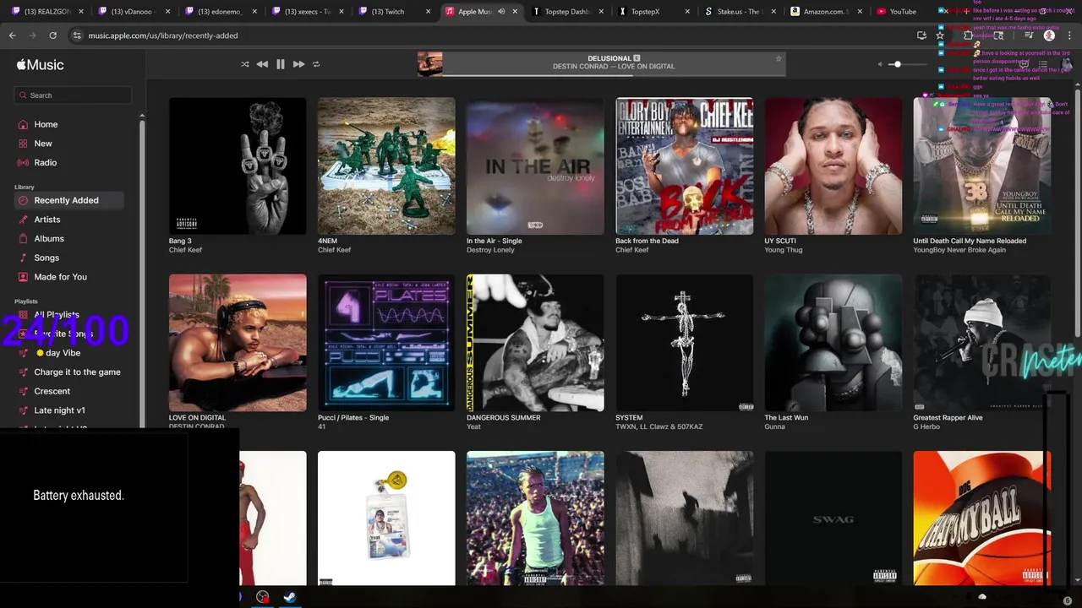
Task: Open the Crescent playlist
Action: [52, 392]
